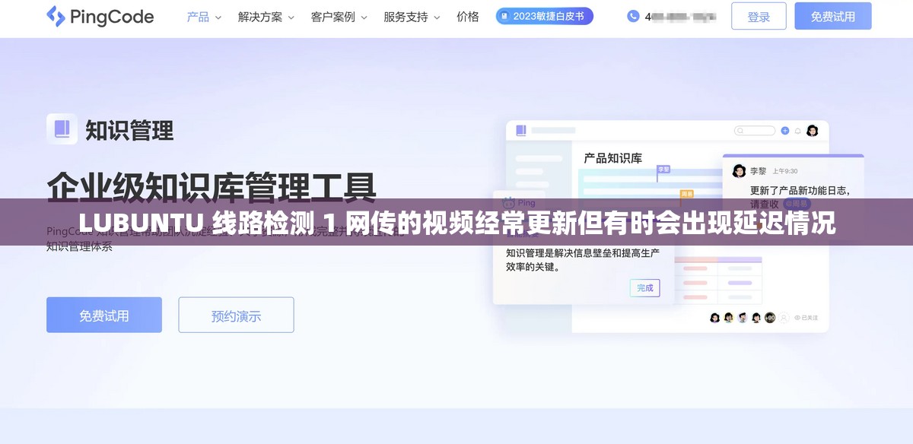Open the 客户案例 menu item

pyautogui.click(x=335, y=16)
